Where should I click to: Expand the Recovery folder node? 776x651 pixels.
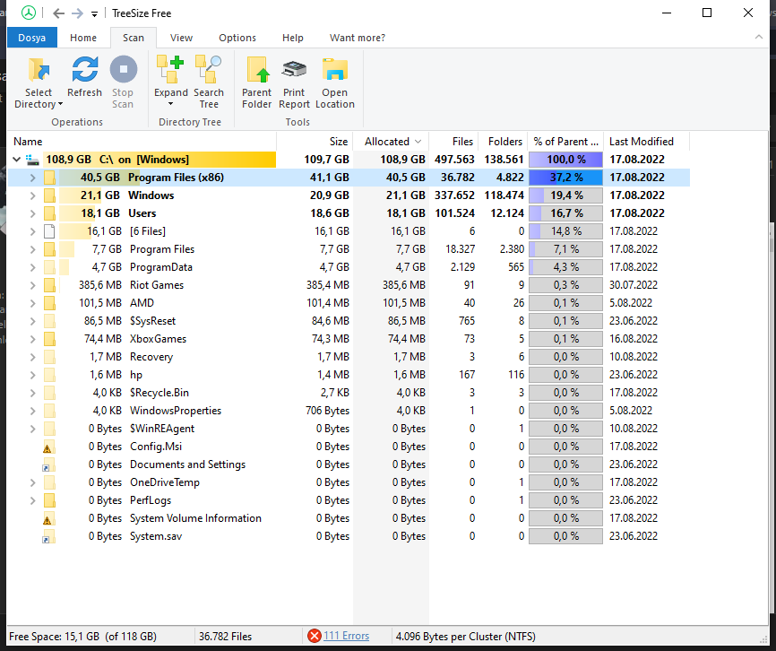point(32,357)
